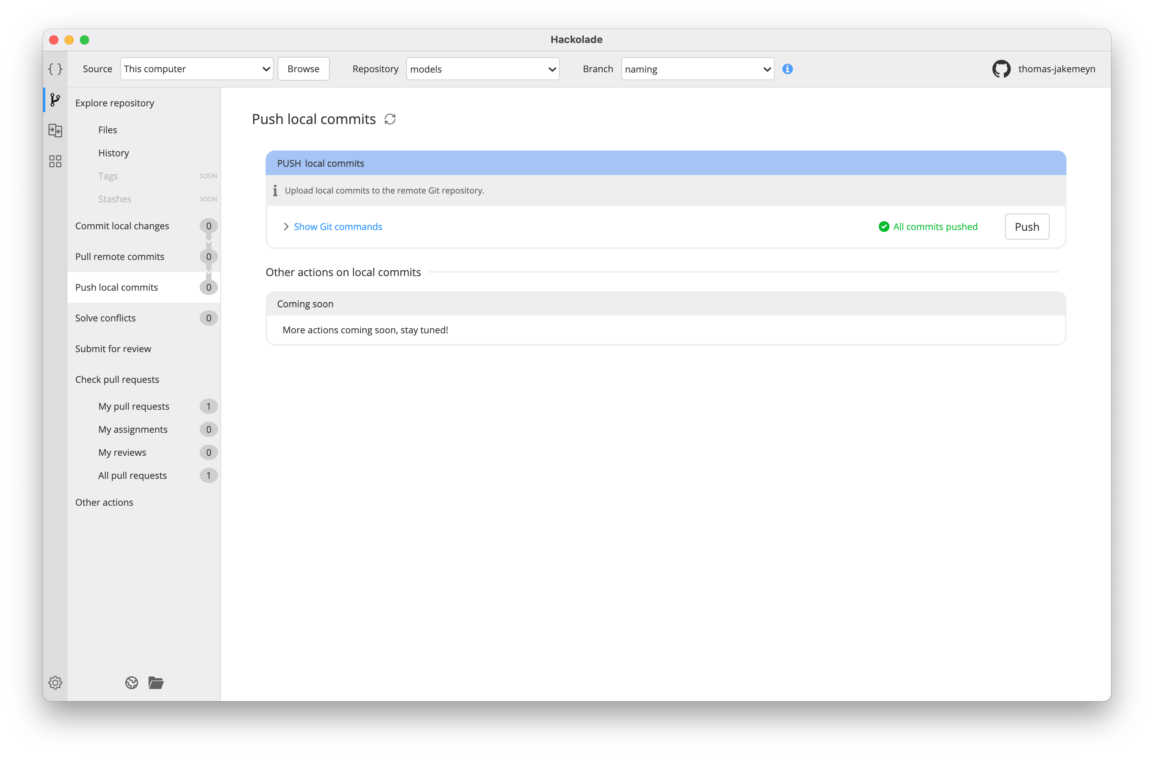Click the globe icon beside folder icon
This screenshot has width=1154, height=758.
pos(131,682)
